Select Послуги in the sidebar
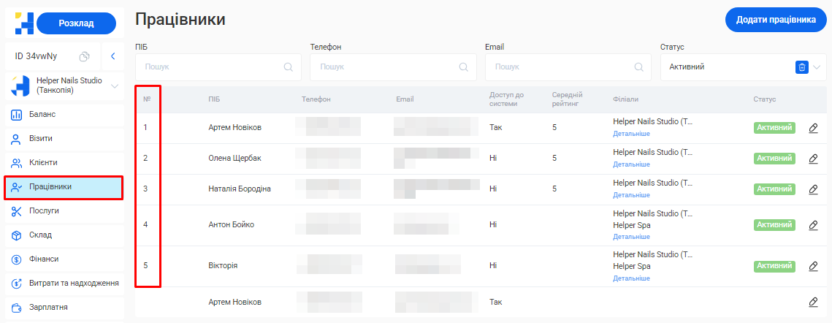 pyautogui.click(x=44, y=211)
